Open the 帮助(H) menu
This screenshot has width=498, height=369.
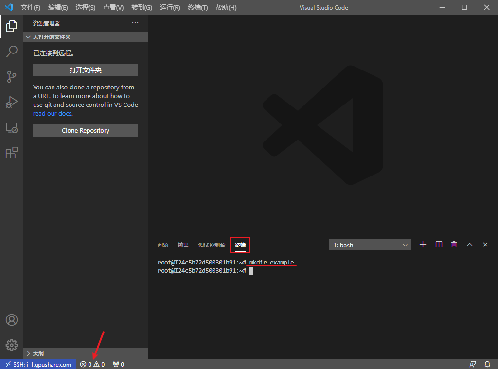[226, 7]
